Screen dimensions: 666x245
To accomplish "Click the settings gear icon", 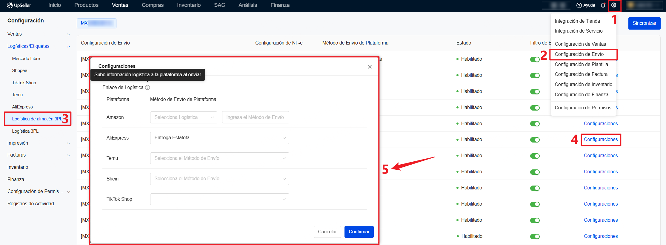I will [613, 5].
